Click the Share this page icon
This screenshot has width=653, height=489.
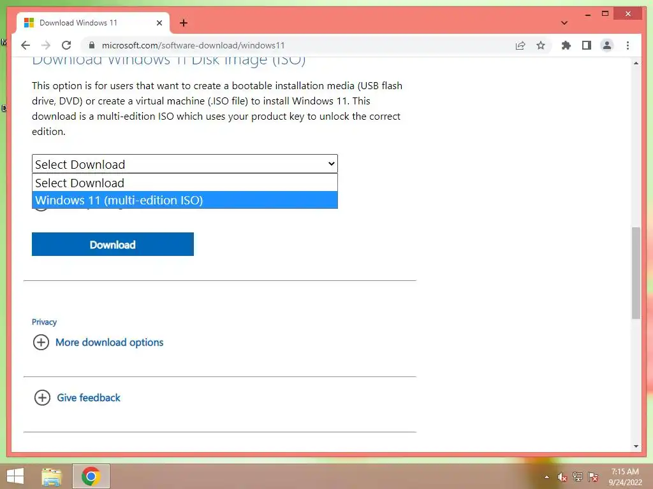coord(520,45)
